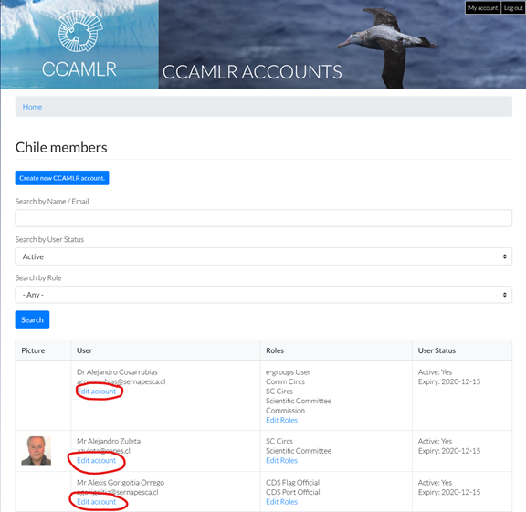Open My account in header

pos(483,8)
